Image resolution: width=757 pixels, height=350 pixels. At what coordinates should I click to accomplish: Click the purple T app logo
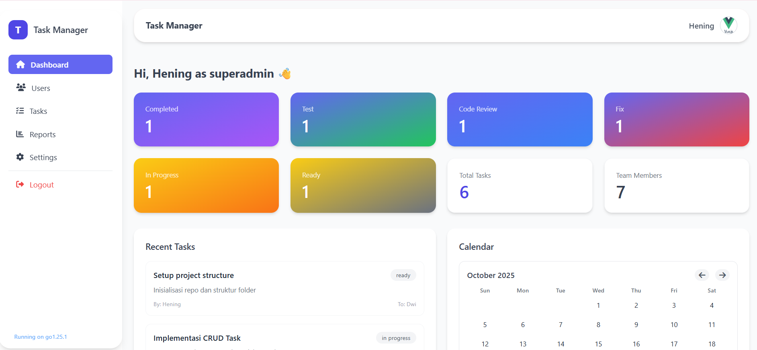click(18, 30)
